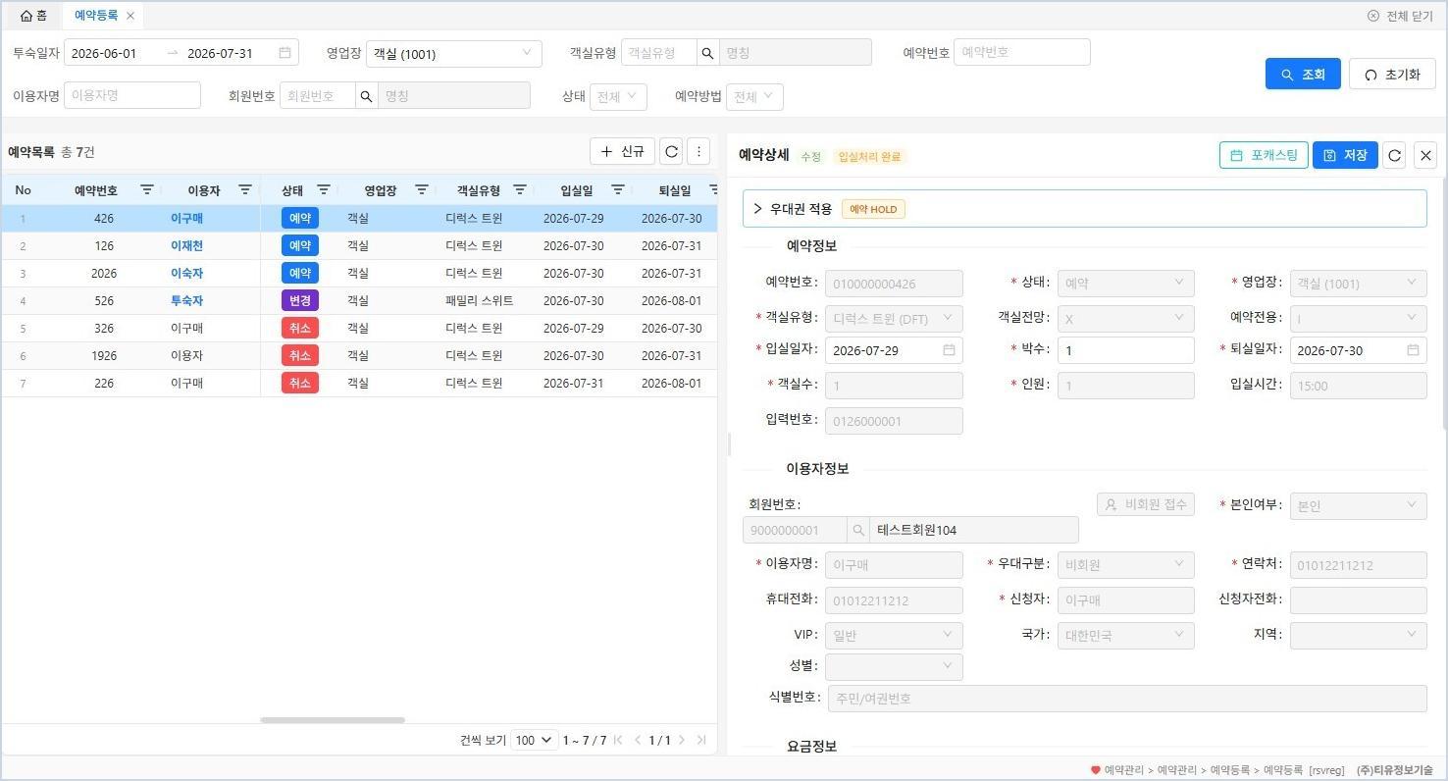Click 전체 닫기 to close all tabs
The image size is (1448, 781).
[x=1400, y=16]
